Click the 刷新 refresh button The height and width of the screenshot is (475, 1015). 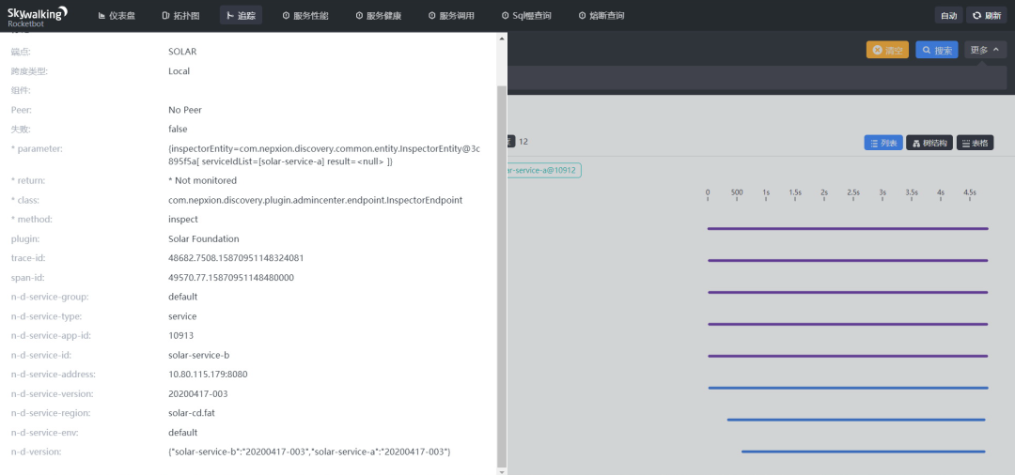tap(986, 16)
